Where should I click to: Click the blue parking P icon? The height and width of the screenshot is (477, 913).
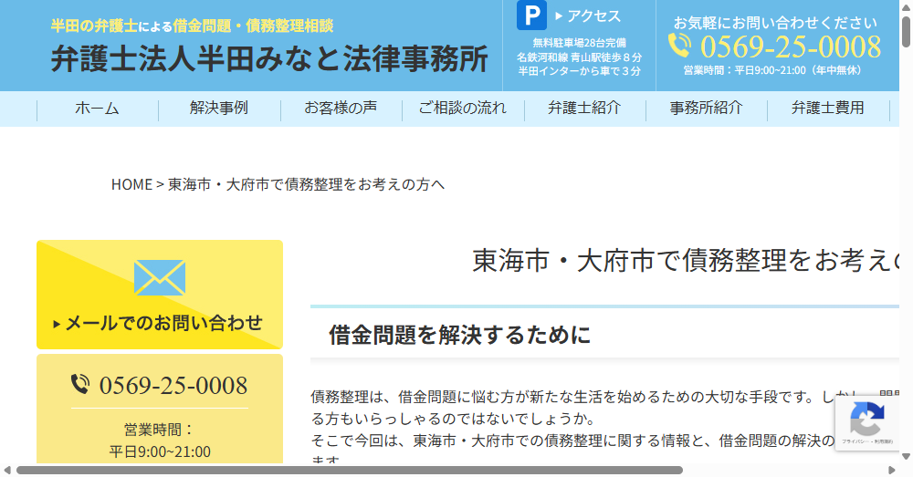[531, 16]
